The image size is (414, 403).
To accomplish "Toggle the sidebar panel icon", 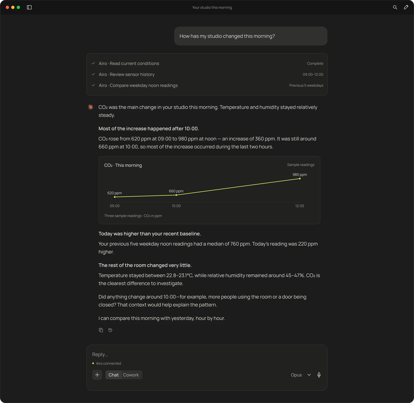I will pyautogui.click(x=29, y=7).
